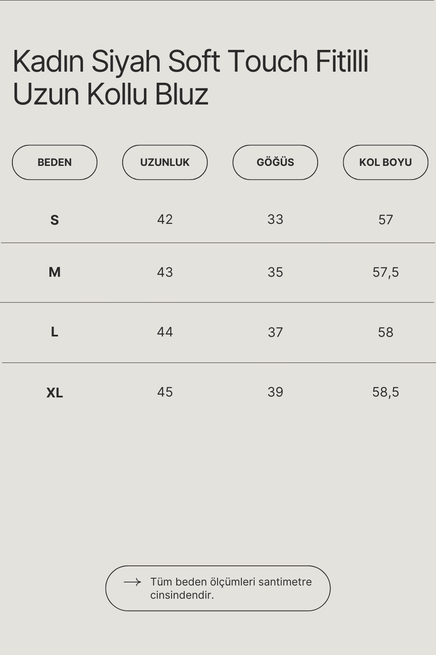Click the arrow icon beside the measurement note
The image size is (436, 655).
pos(132,582)
